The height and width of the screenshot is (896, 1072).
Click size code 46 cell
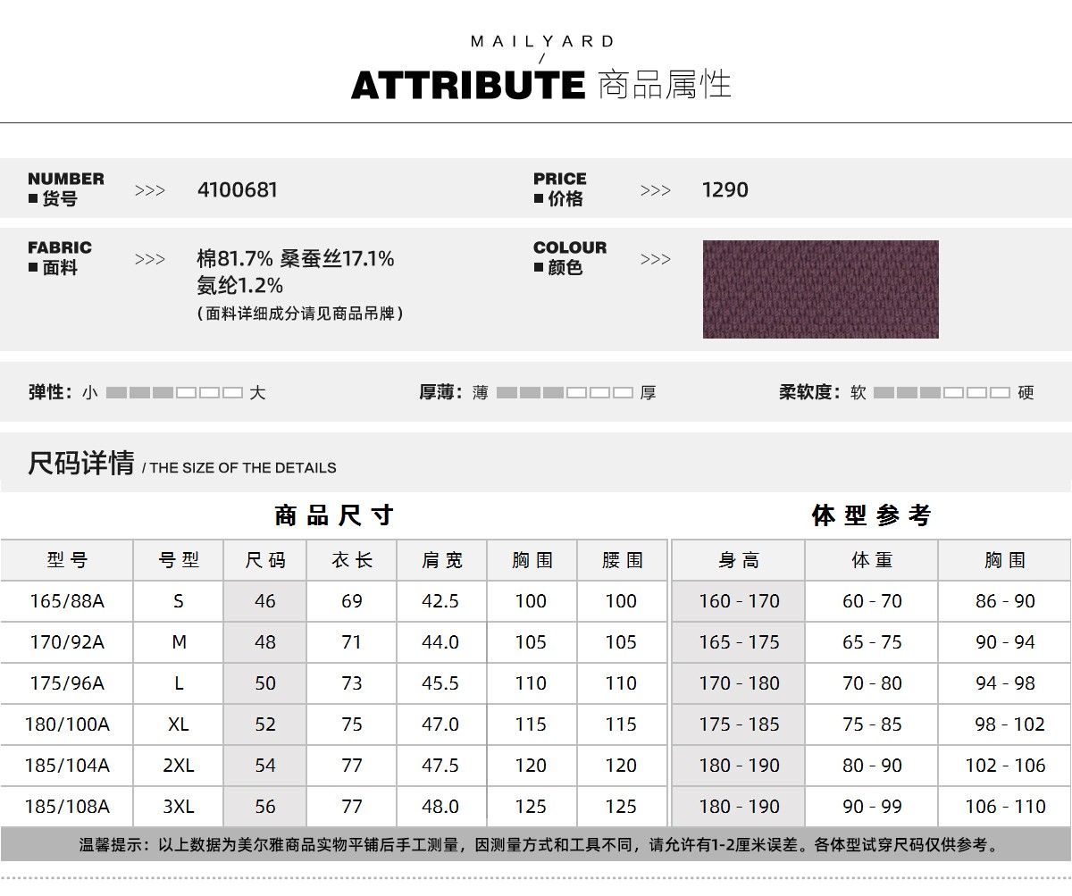(x=265, y=601)
